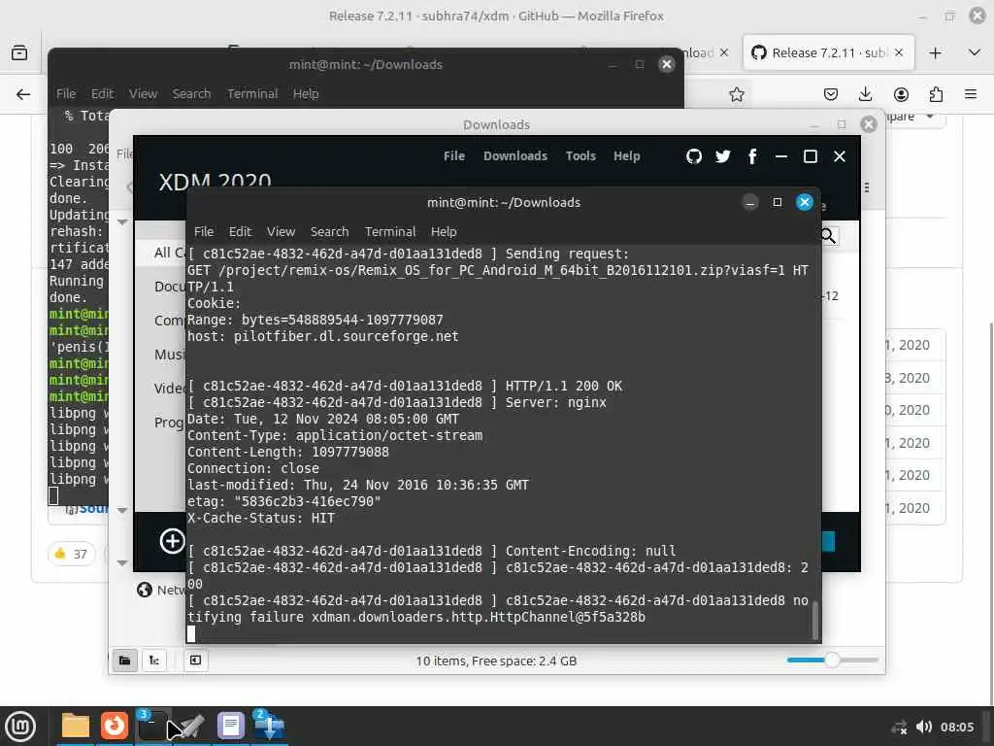Open the Compare dropdown arrow on GitHub

930,117
